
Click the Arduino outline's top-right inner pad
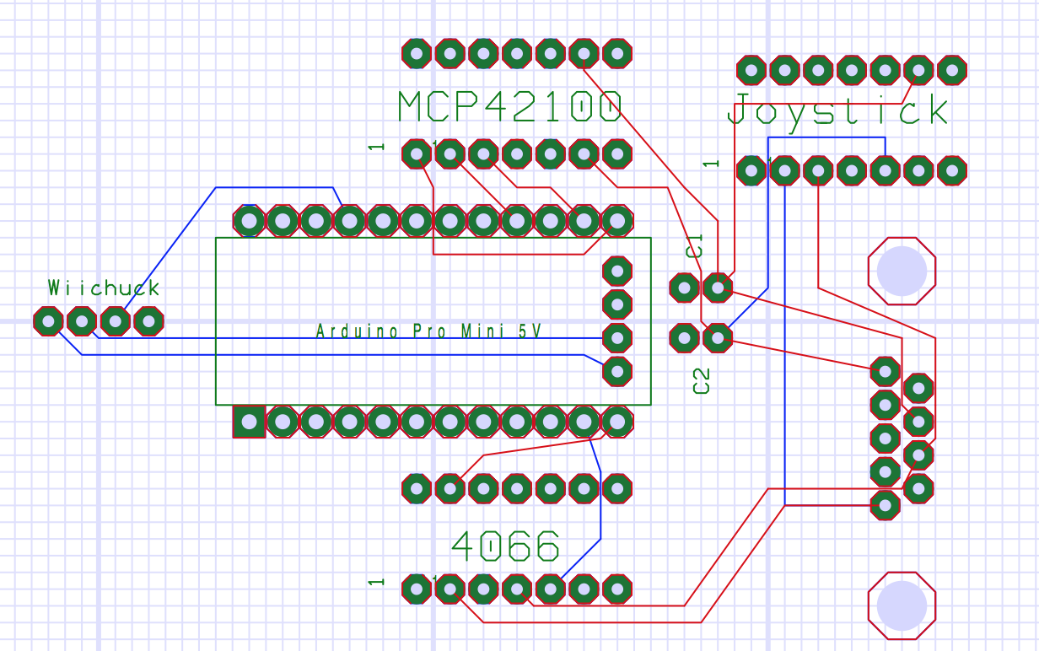(617, 271)
